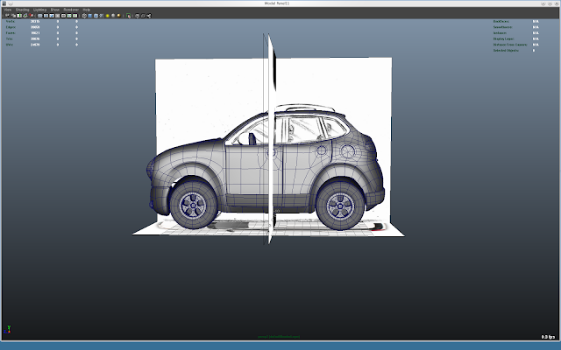Switch to Wireframe display icon
Screen dimensions: 561x350
coord(84,16)
